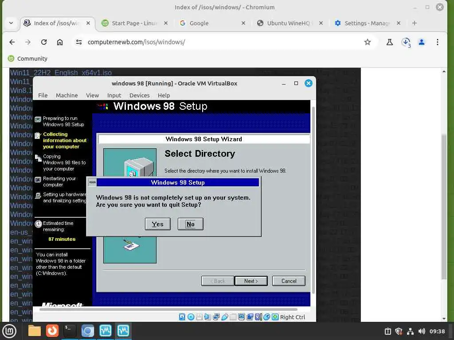Click the network adapters indicator icon

coord(216,317)
